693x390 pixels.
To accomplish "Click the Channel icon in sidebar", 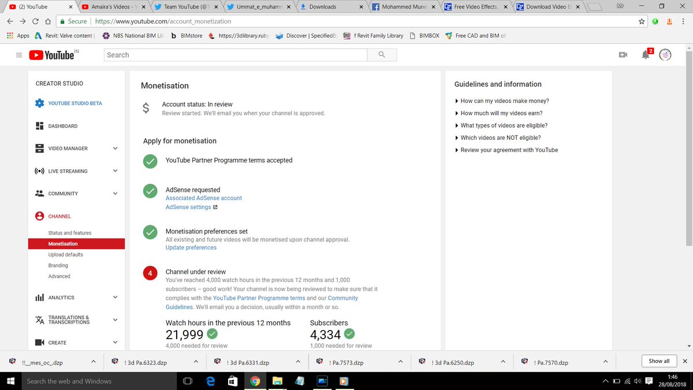I will tap(39, 216).
